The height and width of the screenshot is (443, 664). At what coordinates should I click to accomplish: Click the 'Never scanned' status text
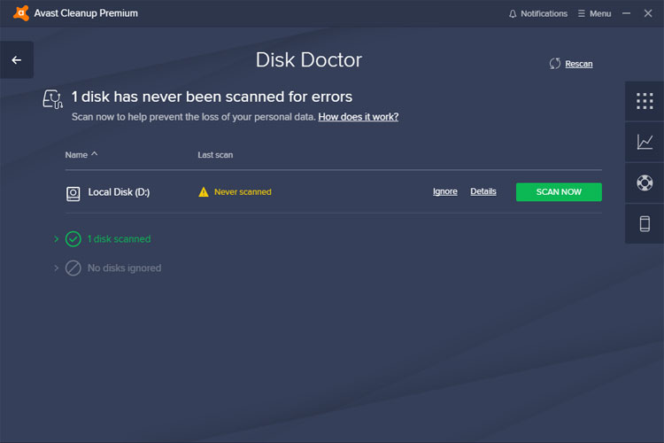click(243, 192)
